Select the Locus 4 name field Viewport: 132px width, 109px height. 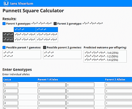coord(11,103)
